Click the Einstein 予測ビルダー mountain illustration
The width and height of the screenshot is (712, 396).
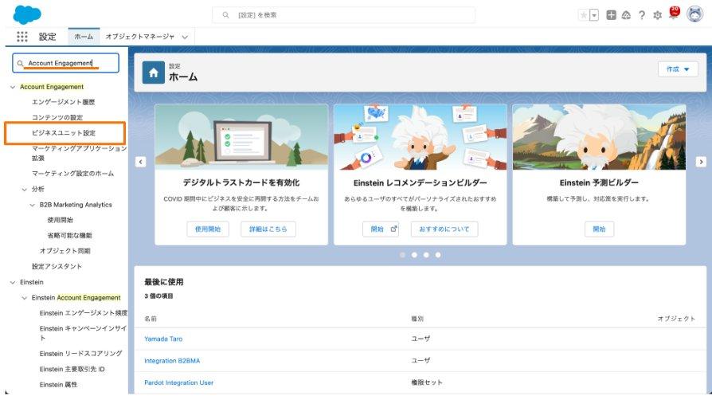[x=599, y=137]
